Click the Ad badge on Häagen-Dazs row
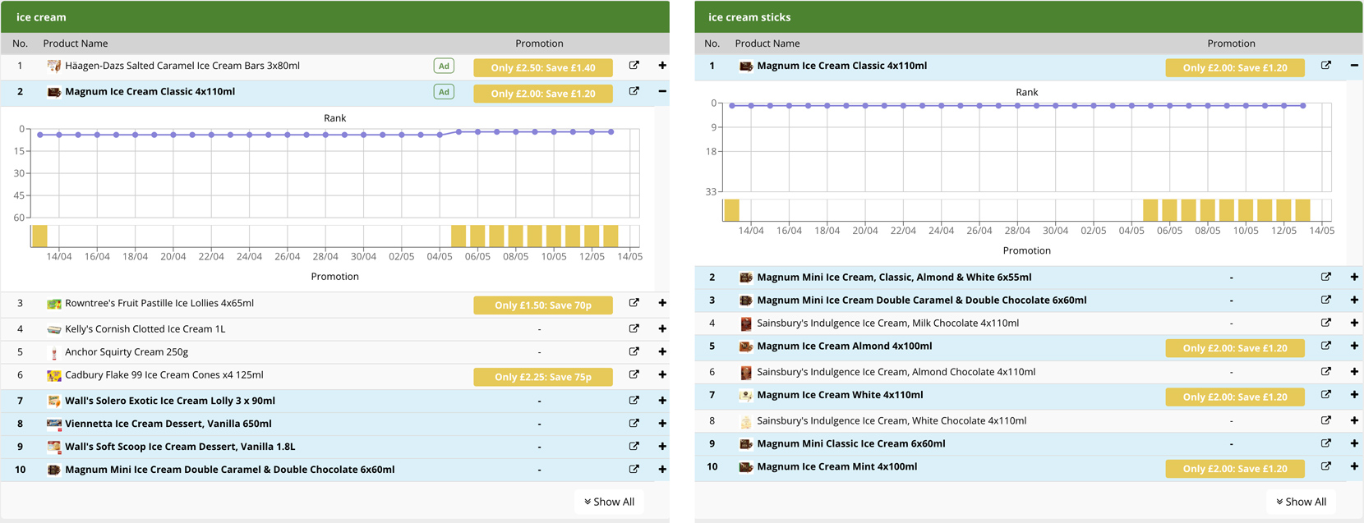Image resolution: width=1364 pixels, height=523 pixels. (444, 67)
